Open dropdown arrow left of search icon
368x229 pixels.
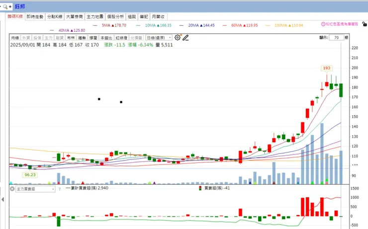pos(0,6)
